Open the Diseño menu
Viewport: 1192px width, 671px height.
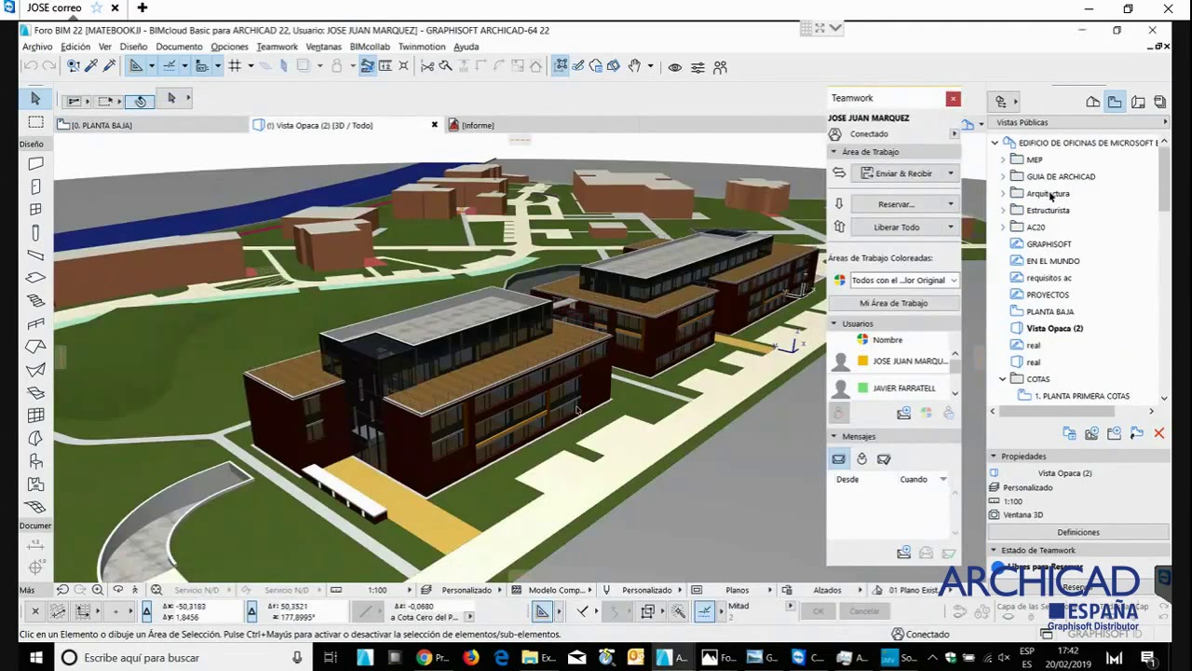pyautogui.click(x=133, y=47)
